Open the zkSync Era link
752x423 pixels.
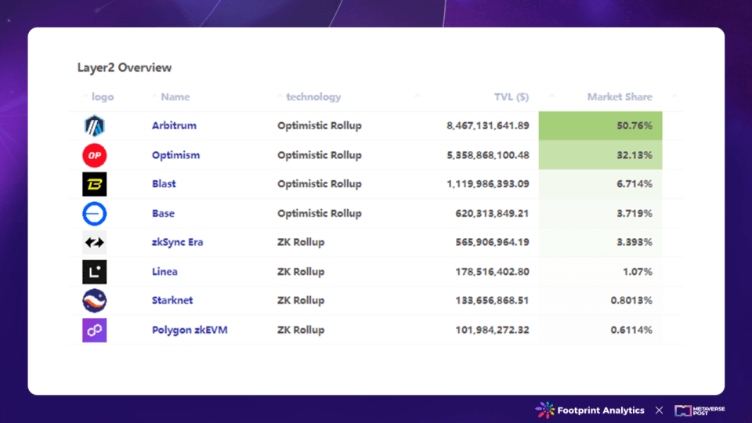(x=178, y=242)
